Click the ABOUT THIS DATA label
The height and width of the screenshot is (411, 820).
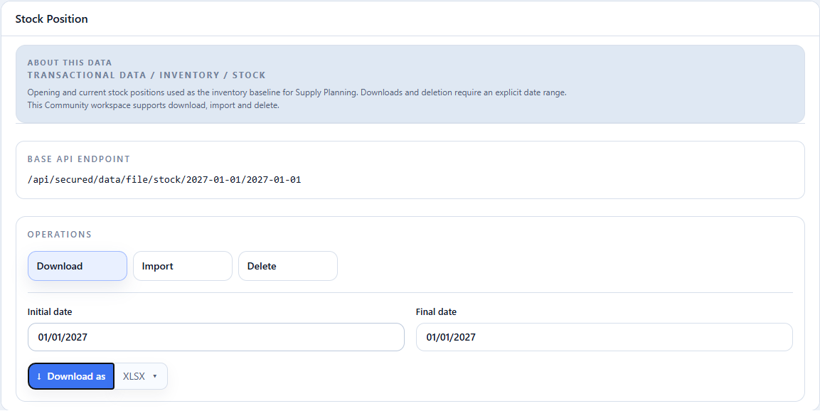(x=70, y=63)
